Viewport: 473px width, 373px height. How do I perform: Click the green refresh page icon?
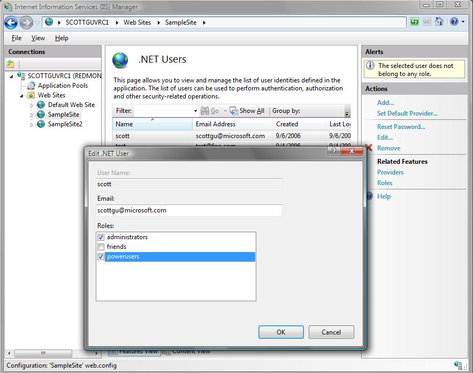coord(415,22)
